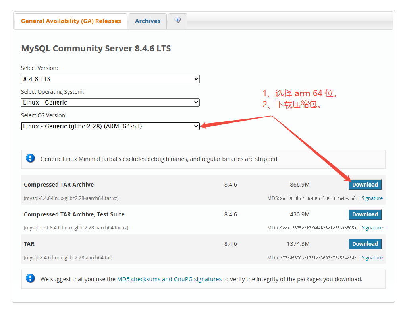Click version 8.4.6 in Test Suite row

pos(230,214)
